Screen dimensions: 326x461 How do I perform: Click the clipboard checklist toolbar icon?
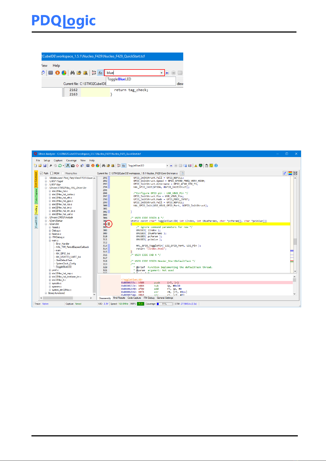(x=206, y=166)
